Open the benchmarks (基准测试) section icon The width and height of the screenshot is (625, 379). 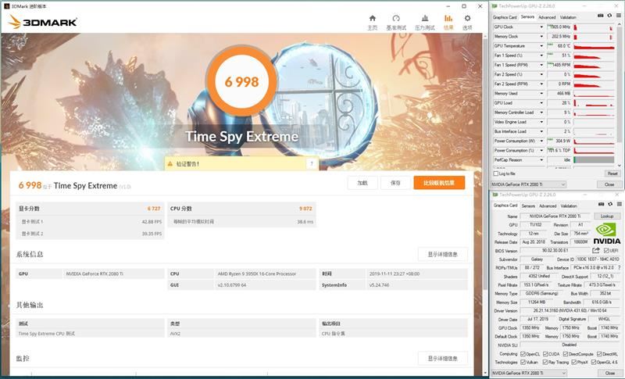396,18
